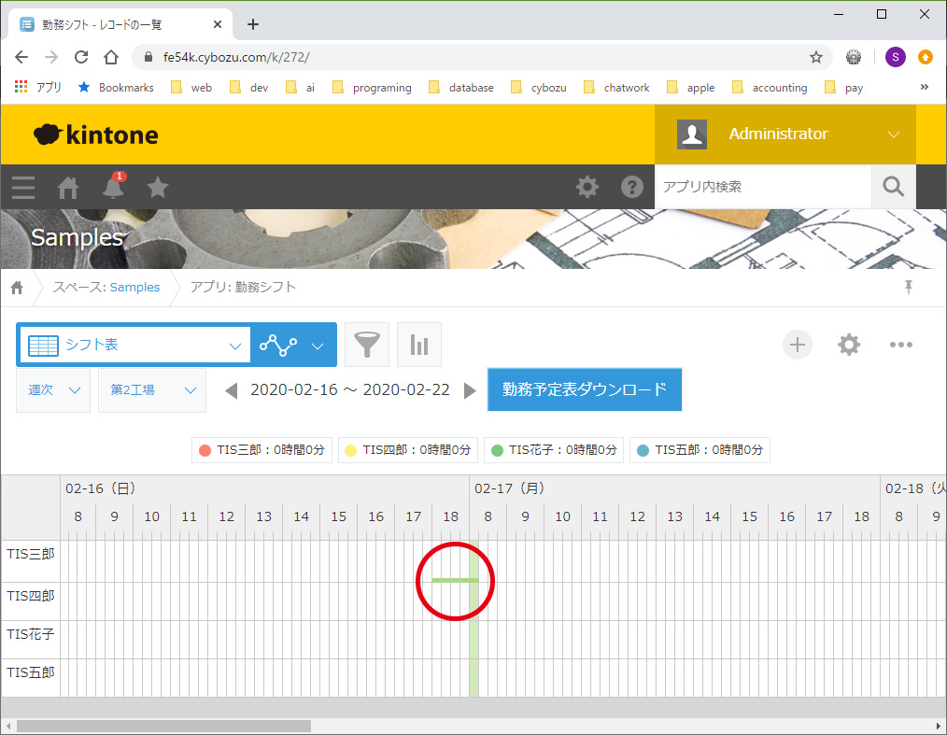Viewport: 947px width, 735px height.
Task: Click browser back button
Action: [21, 57]
